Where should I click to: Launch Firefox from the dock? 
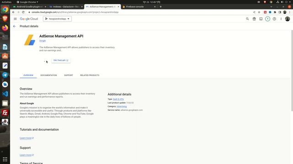coord(5,28)
